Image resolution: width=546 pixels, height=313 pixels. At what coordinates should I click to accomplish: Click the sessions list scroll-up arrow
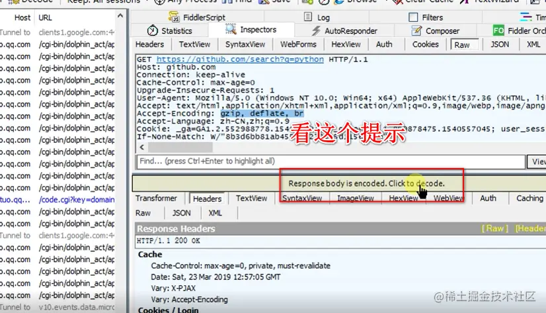click(120, 16)
